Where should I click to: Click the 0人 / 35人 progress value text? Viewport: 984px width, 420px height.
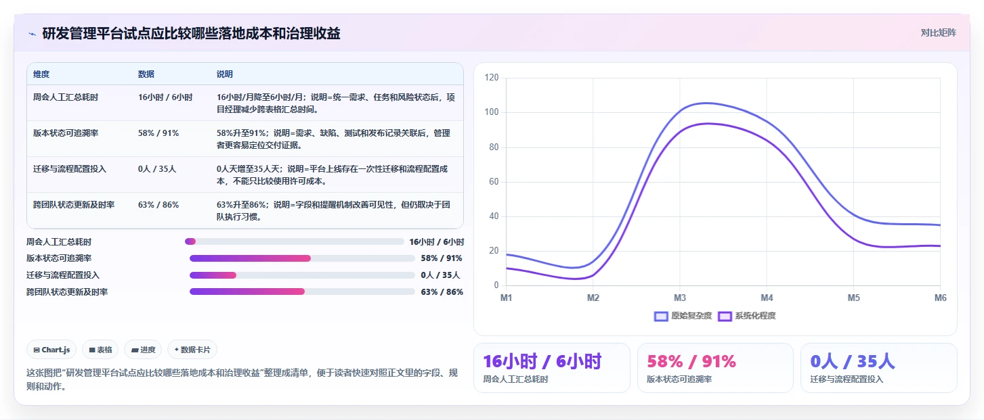[440, 275]
